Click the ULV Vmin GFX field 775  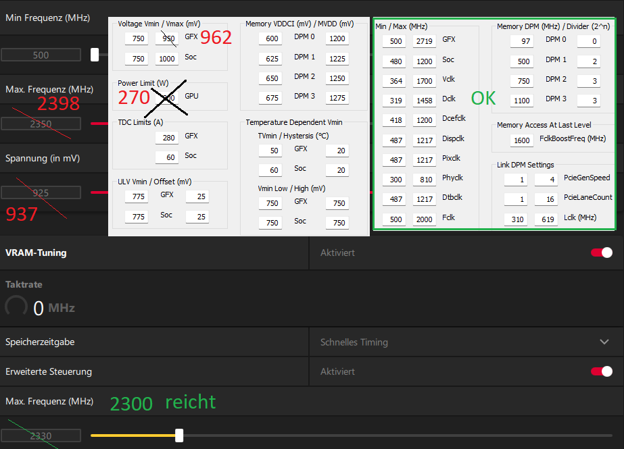click(x=137, y=196)
